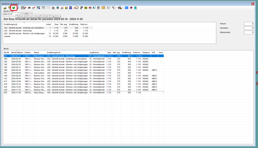Click the Makulerade value field

point(249,32)
